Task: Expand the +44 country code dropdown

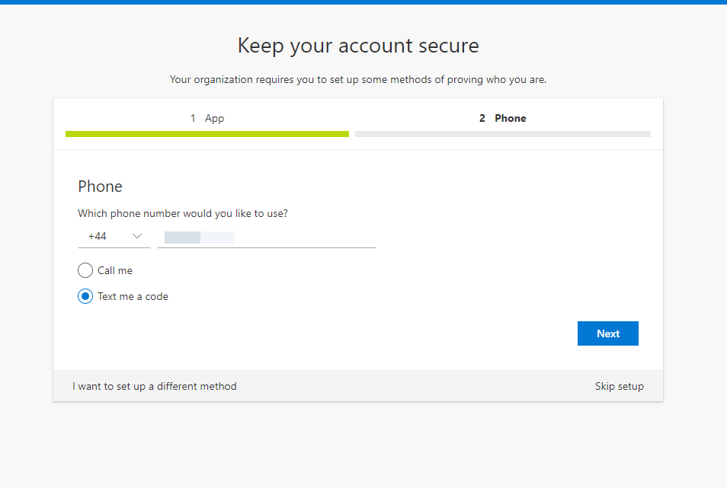Action: (114, 237)
